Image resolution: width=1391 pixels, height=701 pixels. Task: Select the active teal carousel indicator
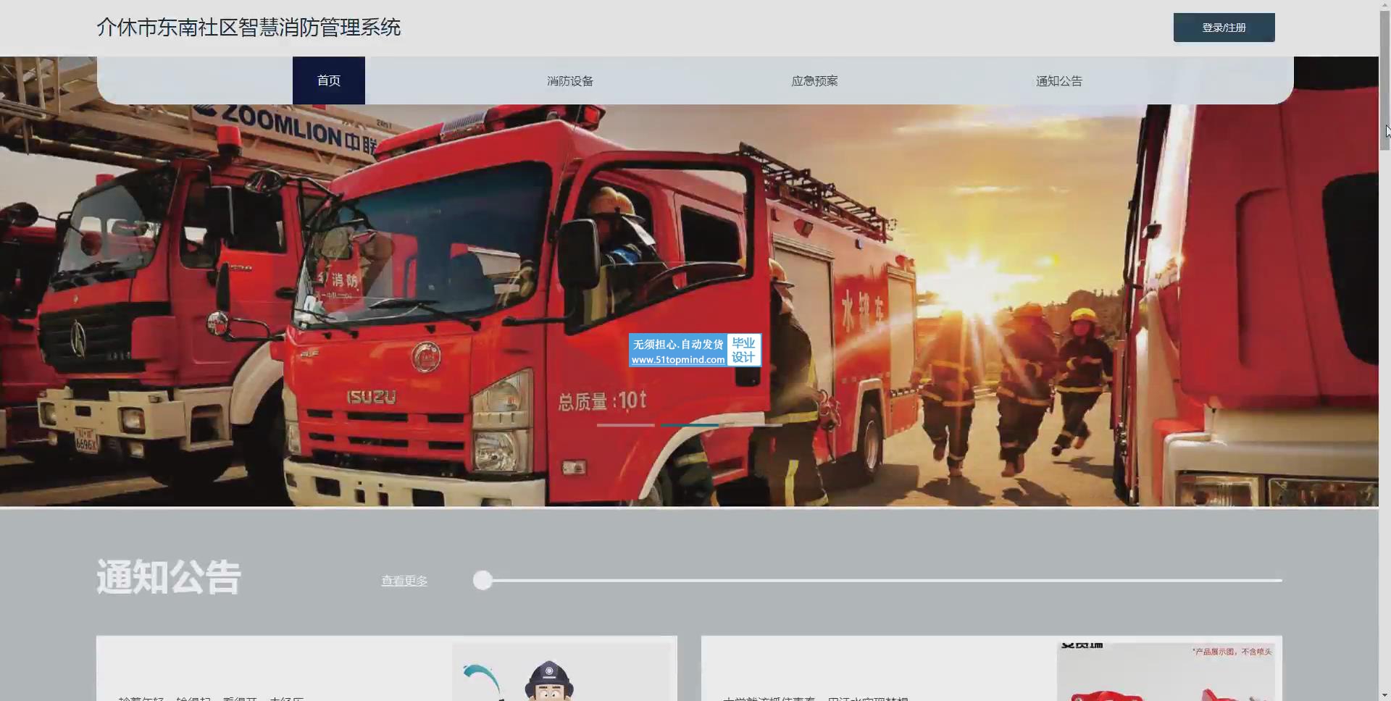(x=689, y=425)
